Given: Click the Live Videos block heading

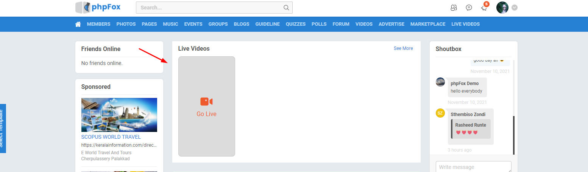Looking at the screenshot, I should point(194,48).
